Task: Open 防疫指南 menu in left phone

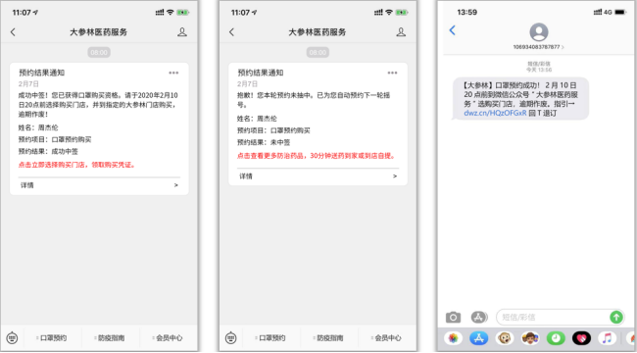Action: coord(111,337)
